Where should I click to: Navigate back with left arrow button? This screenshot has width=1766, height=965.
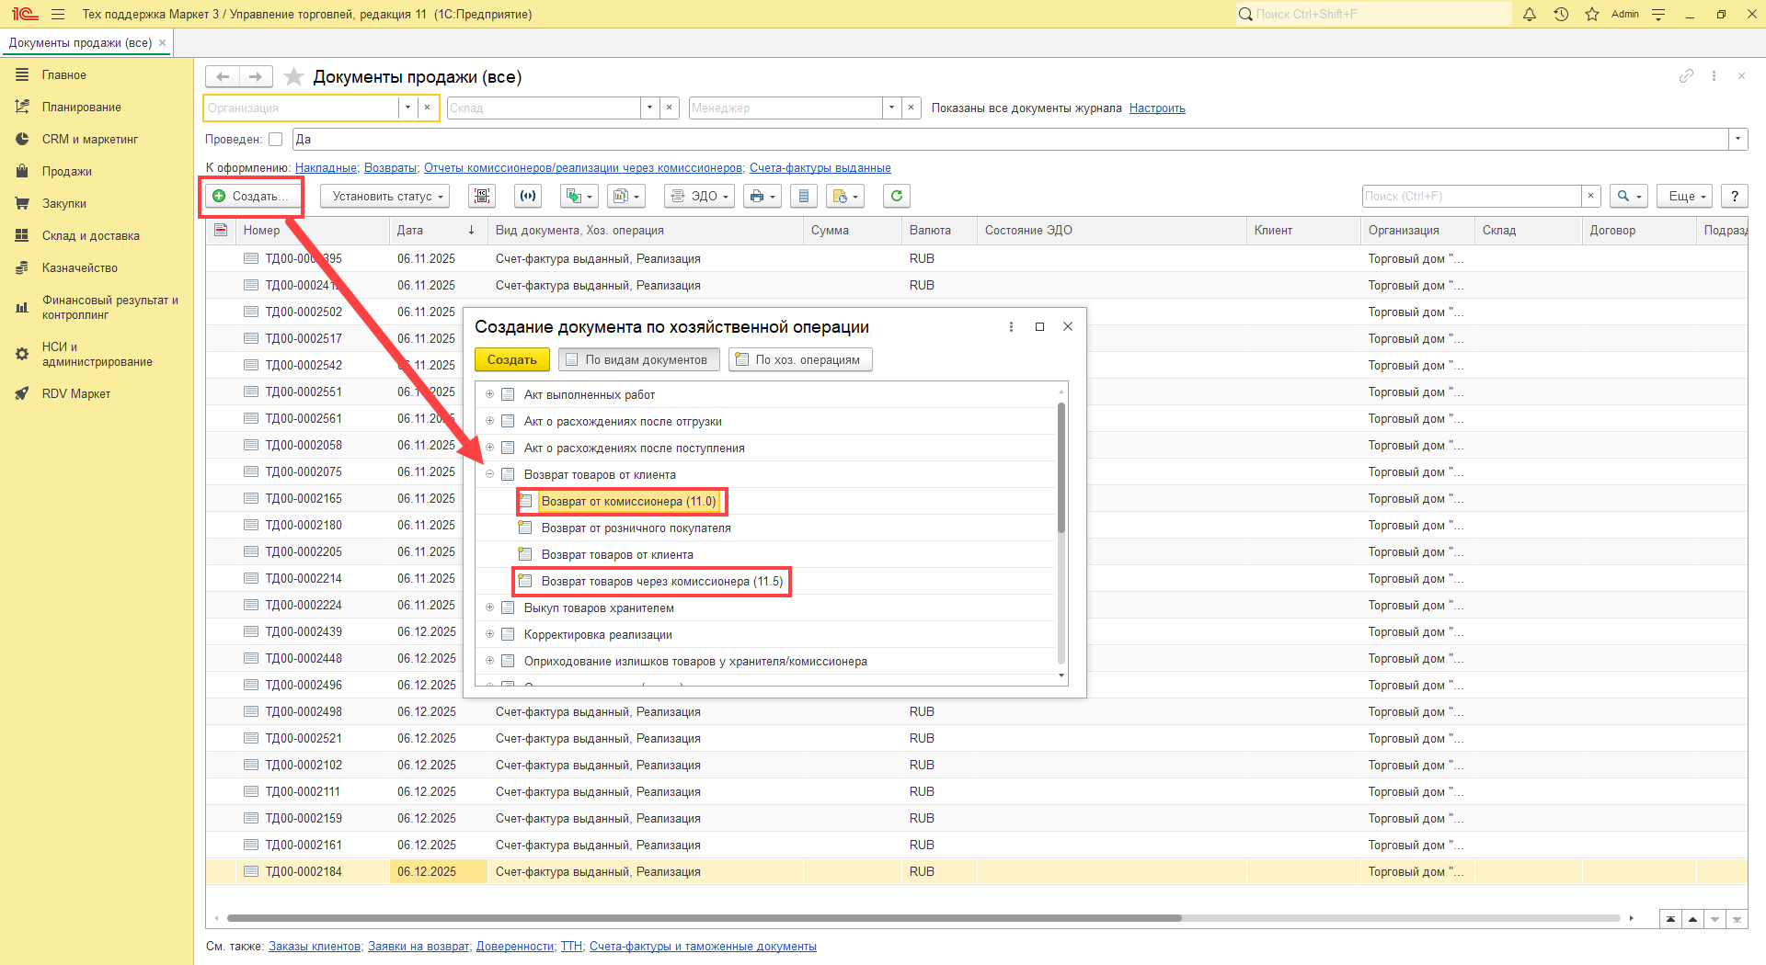point(223,77)
